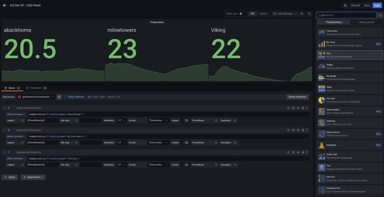Show help for query A
The height and width of the screenshot is (197, 384).
click(288, 108)
